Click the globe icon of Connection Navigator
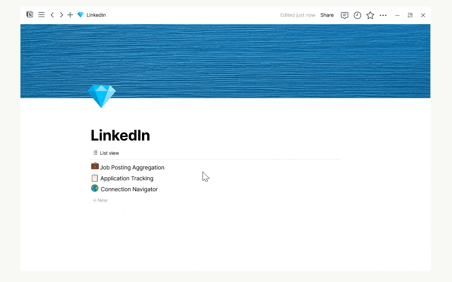This screenshot has width=452, height=282. [95, 188]
